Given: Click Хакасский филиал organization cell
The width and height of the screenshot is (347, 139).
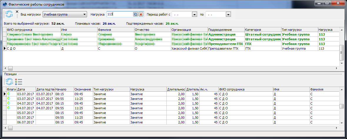Looking at the screenshot, I should click(189, 48).
